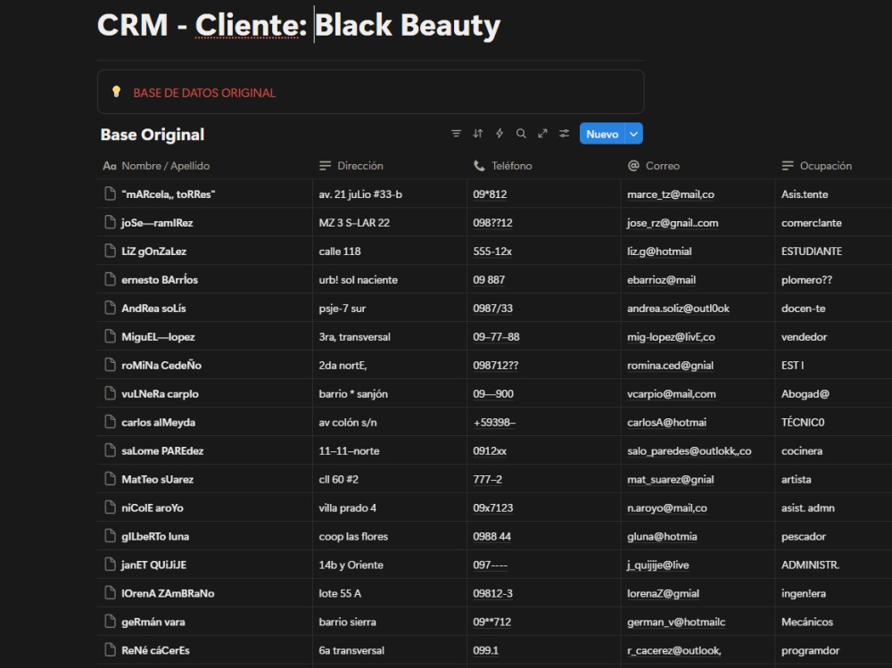Click the page icon for roMiNa CedeÑo row
Viewport: 892px width, 668px height.
coord(111,365)
